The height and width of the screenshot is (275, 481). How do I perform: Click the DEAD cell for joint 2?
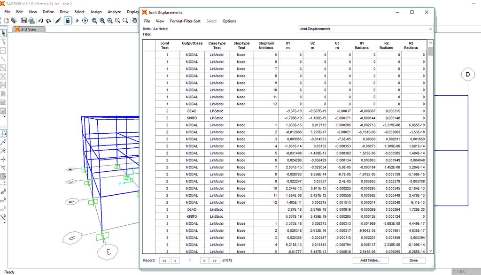pyautogui.click(x=192, y=111)
